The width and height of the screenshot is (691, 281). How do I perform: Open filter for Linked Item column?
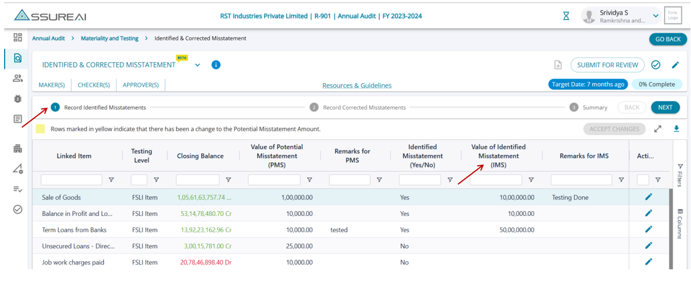click(x=111, y=180)
